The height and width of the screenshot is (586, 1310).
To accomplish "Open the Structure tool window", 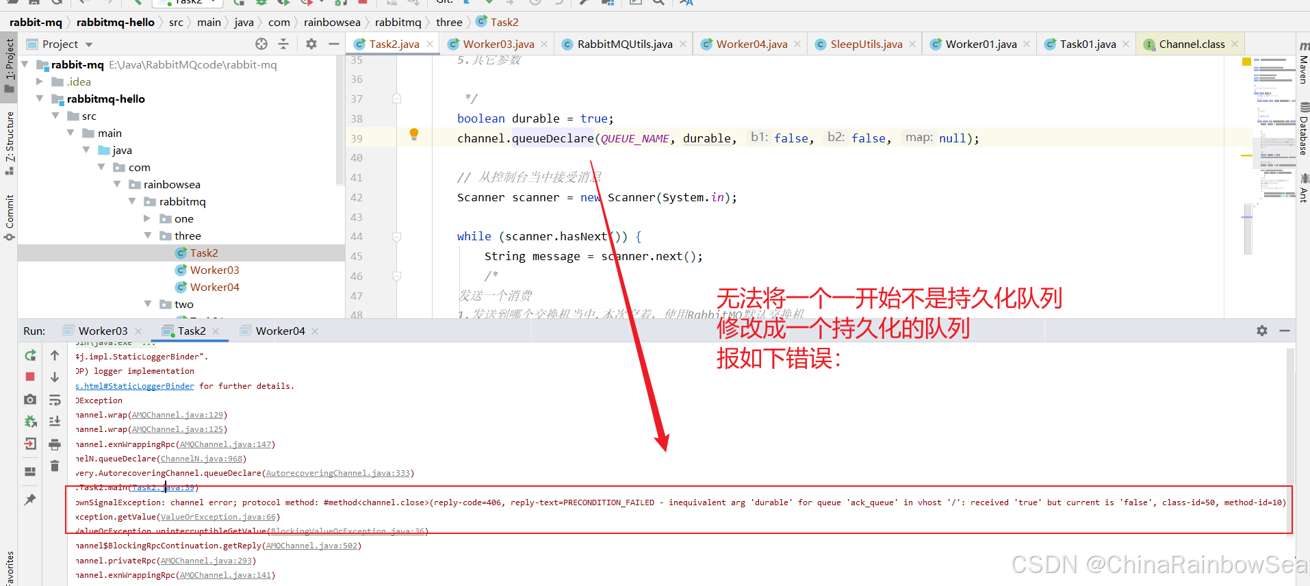I will [9, 142].
